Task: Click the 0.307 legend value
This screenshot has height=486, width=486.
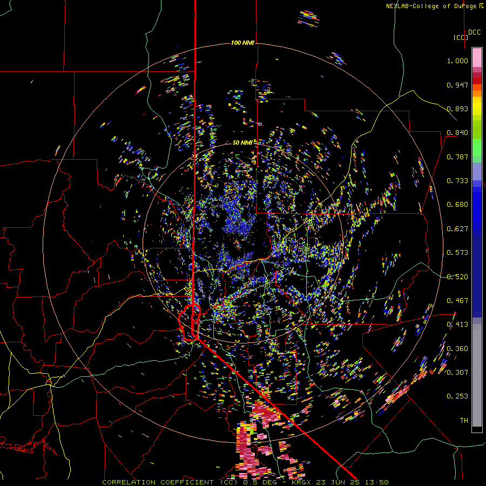Action: point(457,373)
